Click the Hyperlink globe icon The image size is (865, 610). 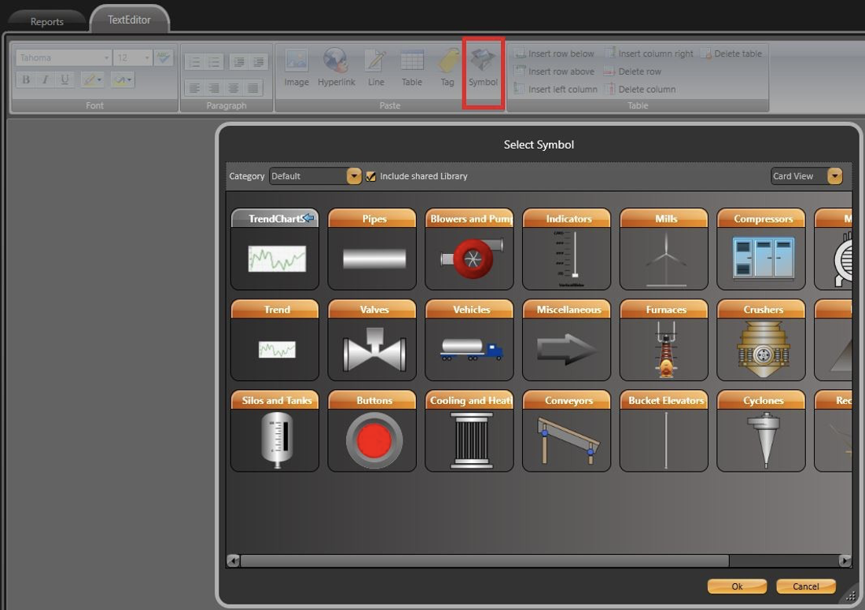[x=336, y=63]
